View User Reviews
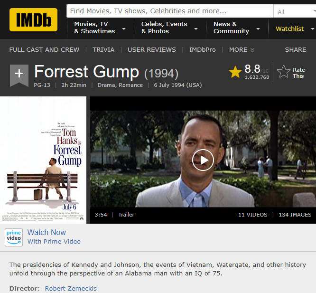 [152, 50]
